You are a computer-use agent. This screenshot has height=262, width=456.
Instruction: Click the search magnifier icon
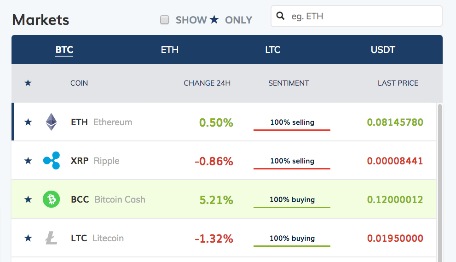pos(280,16)
